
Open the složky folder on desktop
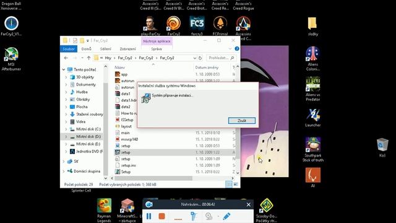(312, 26)
